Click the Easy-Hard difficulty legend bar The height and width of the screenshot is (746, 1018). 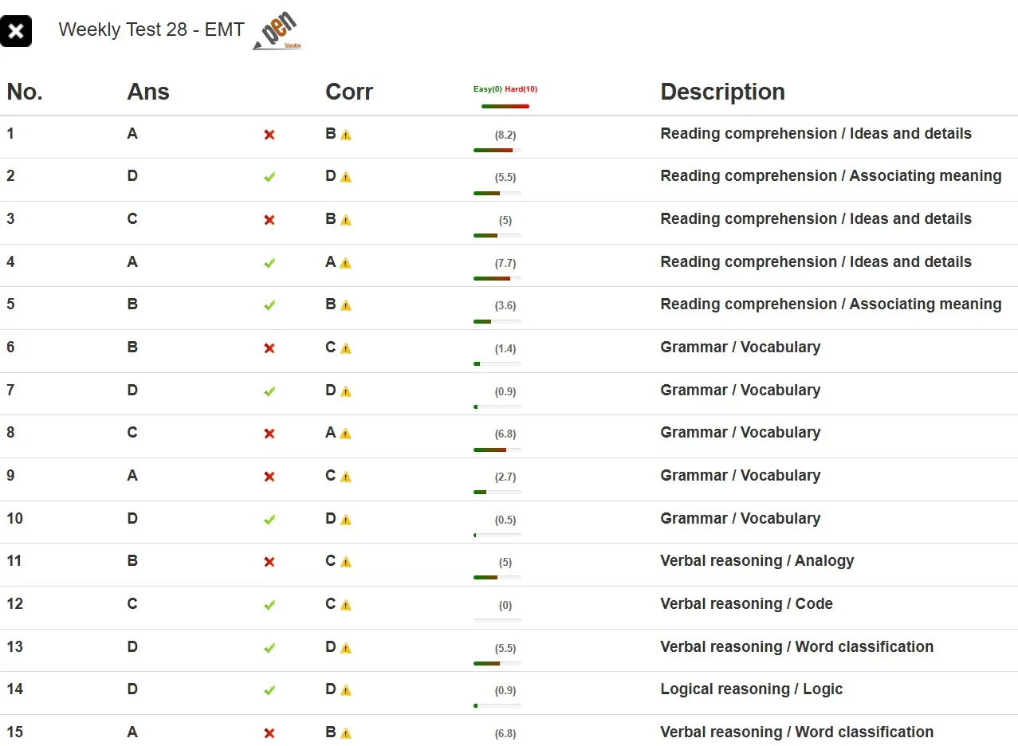(x=505, y=106)
